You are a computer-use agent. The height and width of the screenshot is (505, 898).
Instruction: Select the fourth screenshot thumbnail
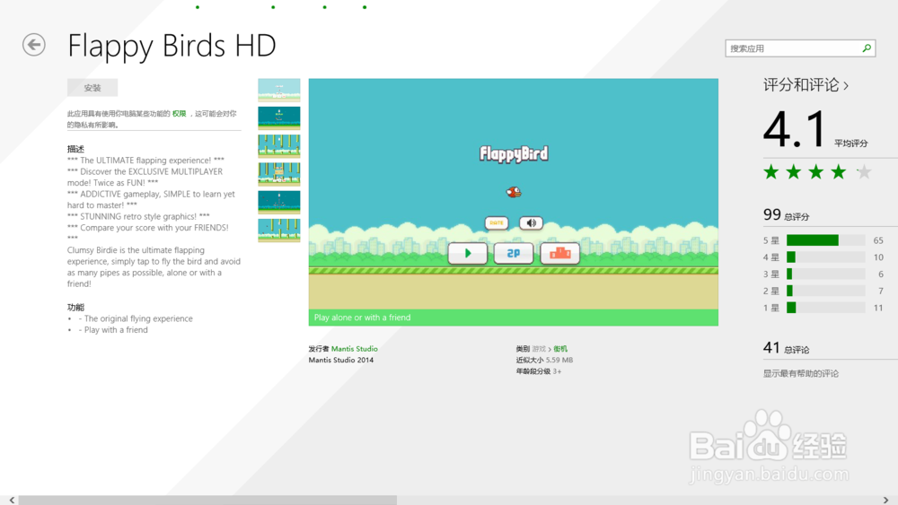coord(279,174)
